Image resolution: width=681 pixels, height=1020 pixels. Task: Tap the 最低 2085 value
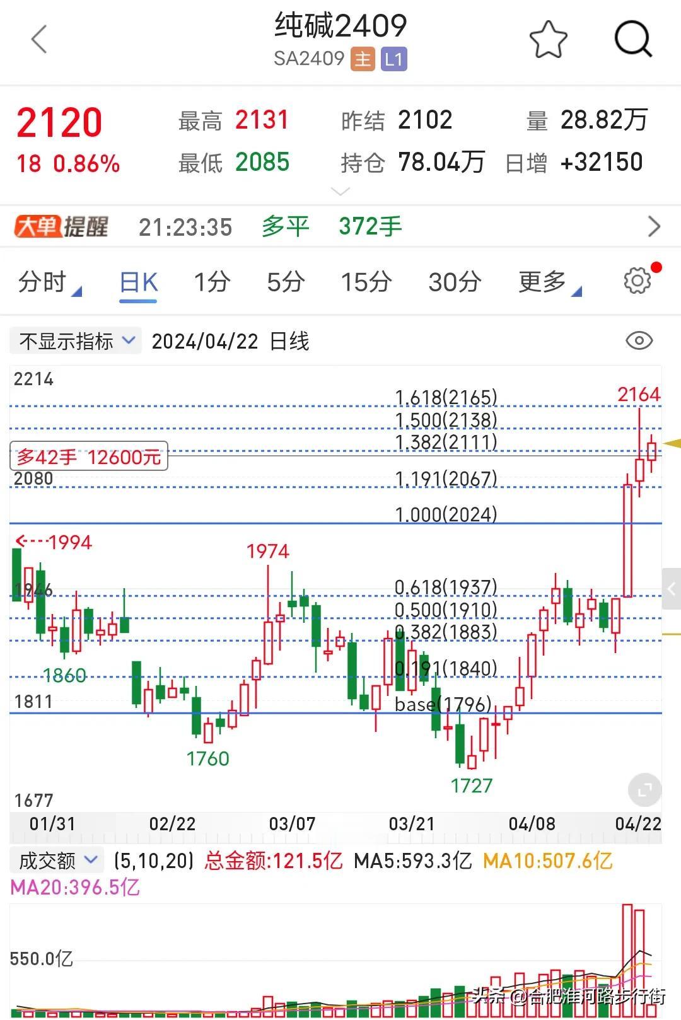click(x=262, y=163)
